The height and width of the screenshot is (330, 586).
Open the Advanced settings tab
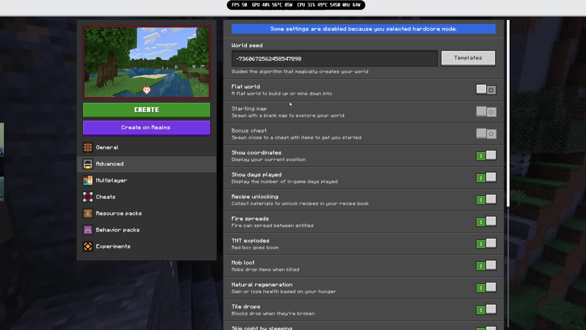pyautogui.click(x=146, y=164)
